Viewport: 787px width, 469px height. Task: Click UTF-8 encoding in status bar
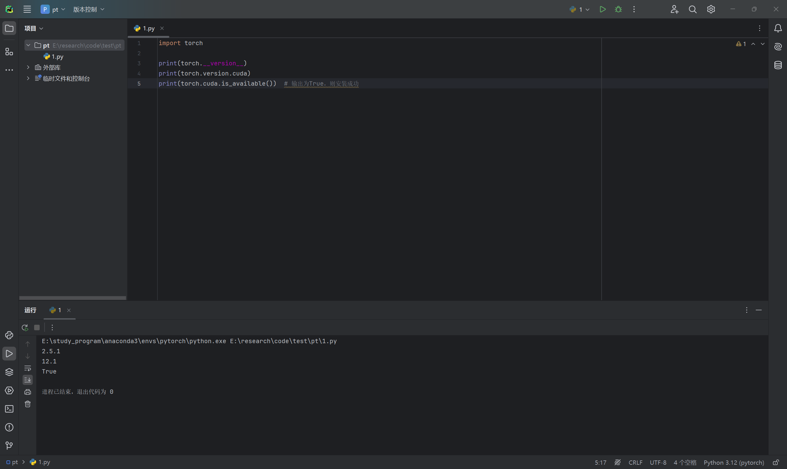pyautogui.click(x=658, y=462)
